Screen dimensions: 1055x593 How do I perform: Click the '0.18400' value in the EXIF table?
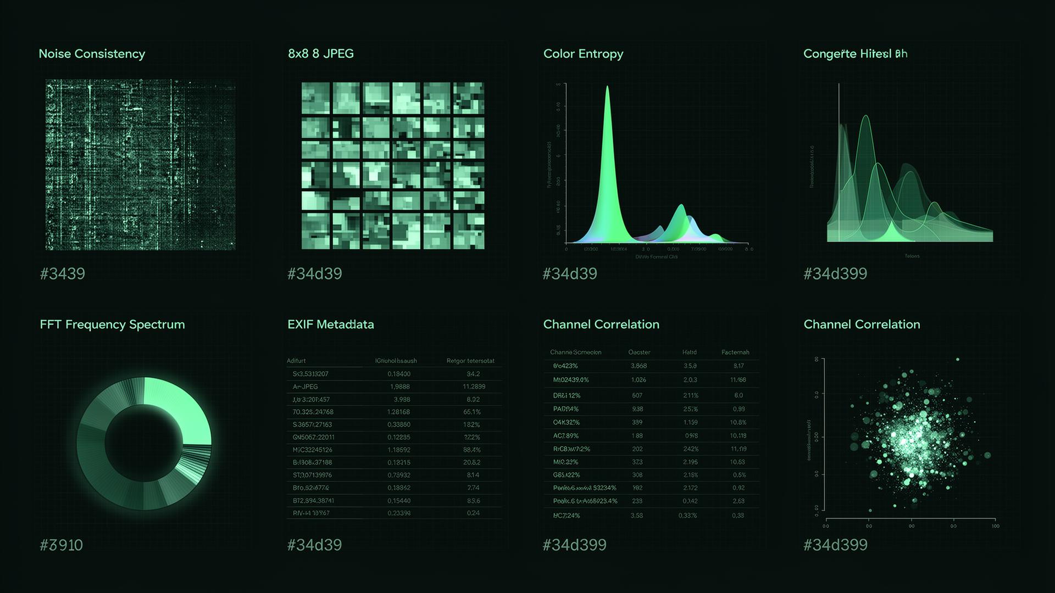pyautogui.click(x=399, y=374)
